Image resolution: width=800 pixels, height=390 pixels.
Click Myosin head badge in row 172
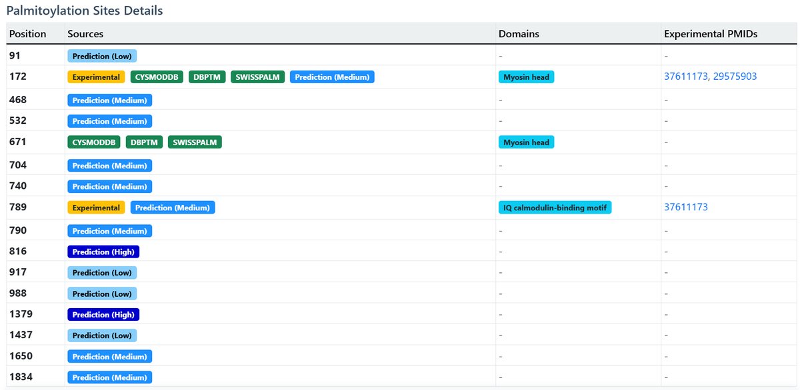[x=526, y=77]
